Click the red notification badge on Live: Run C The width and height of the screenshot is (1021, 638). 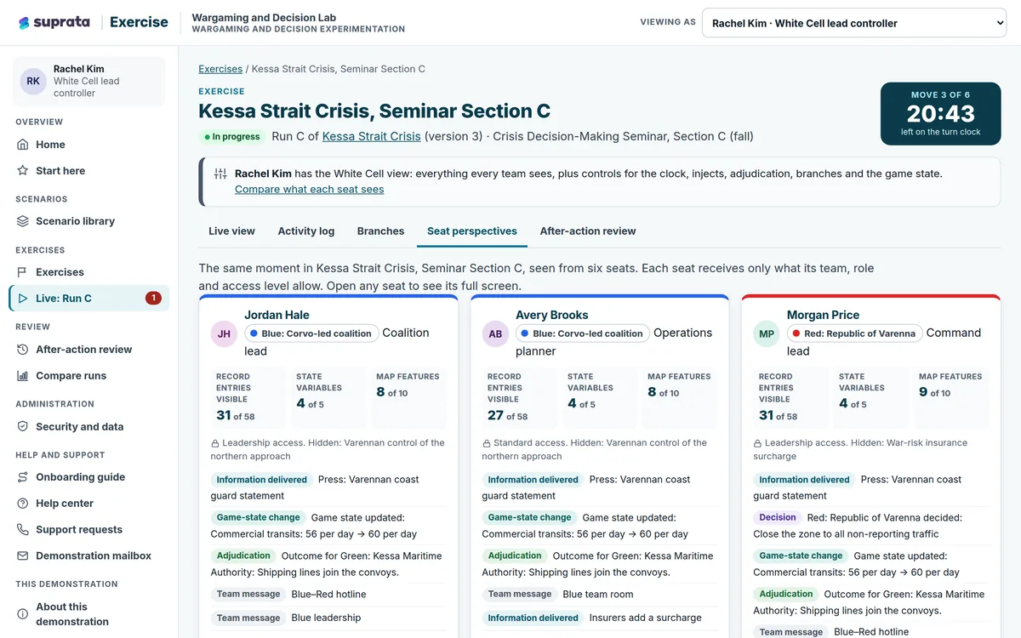click(153, 299)
